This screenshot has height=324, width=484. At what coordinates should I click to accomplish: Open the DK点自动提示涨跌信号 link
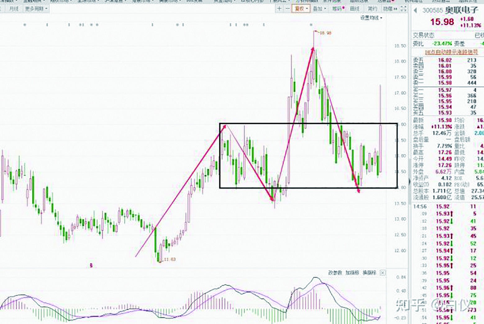(451, 52)
